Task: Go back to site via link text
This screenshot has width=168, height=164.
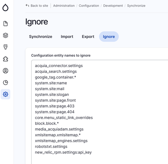Action: [x=39, y=6]
